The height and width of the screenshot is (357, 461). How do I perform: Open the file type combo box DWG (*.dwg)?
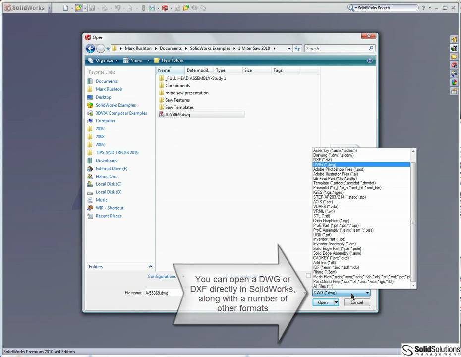[341, 293]
